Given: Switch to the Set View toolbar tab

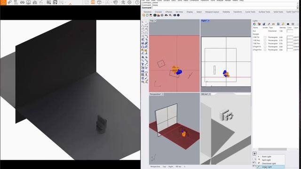Looking at the screenshot, I should click(179, 12).
